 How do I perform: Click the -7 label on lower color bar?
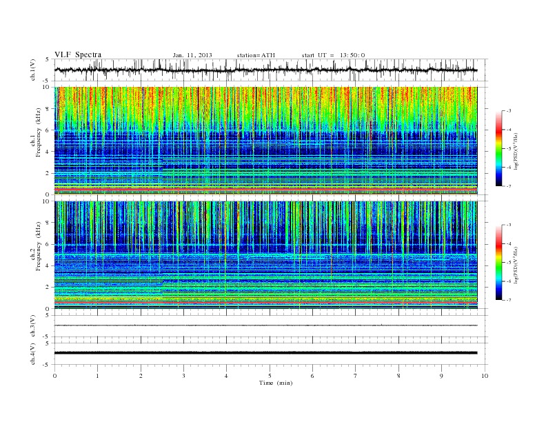point(509,300)
